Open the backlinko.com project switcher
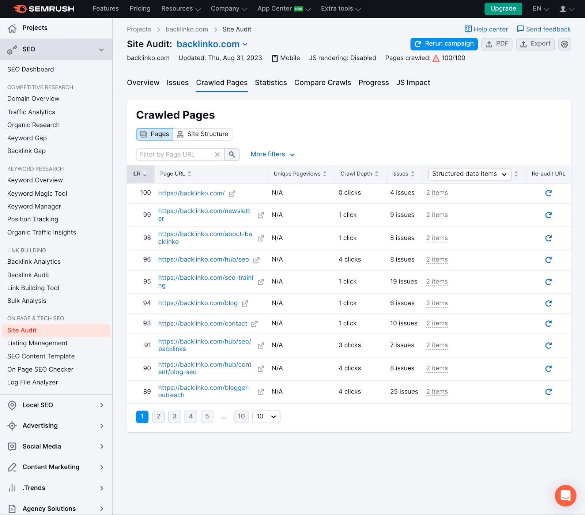The width and height of the screenshot is (585, 515). coord(212,44)
